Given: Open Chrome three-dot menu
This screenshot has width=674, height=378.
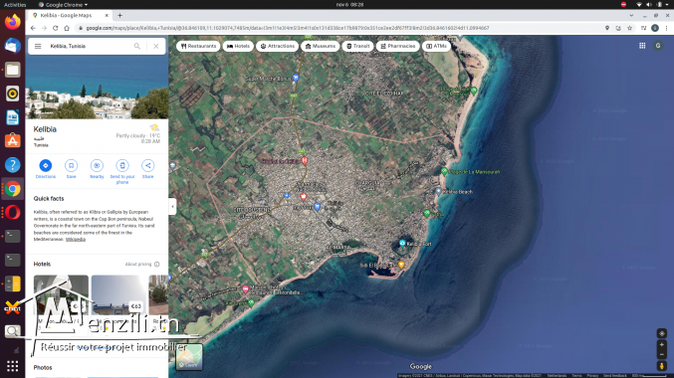Looking at the screenshot, I should tap(667, 28).
